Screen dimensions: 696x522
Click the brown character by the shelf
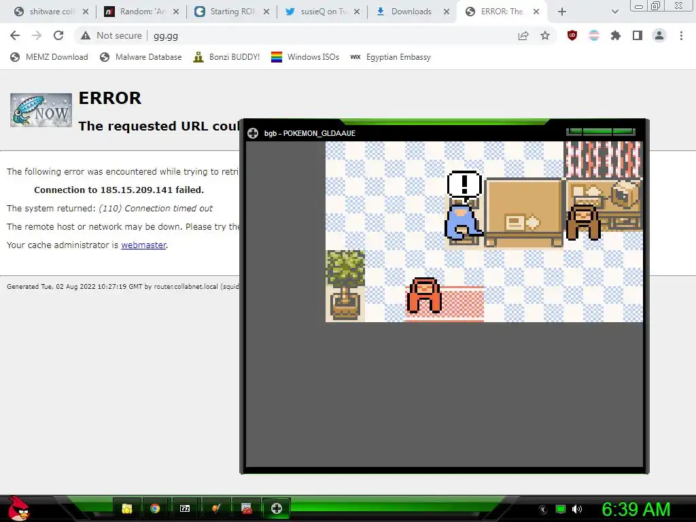click(x=583, y=222)
